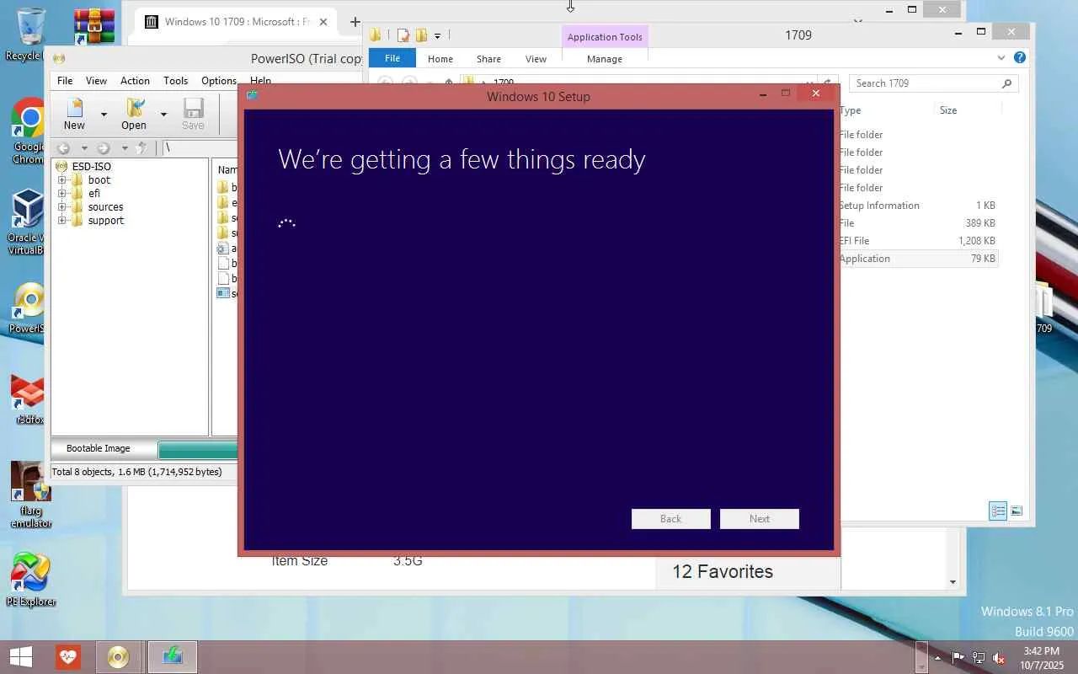
Task: Expand the boot folder in PowerISO tree
Action: click(x=61, y=180)
